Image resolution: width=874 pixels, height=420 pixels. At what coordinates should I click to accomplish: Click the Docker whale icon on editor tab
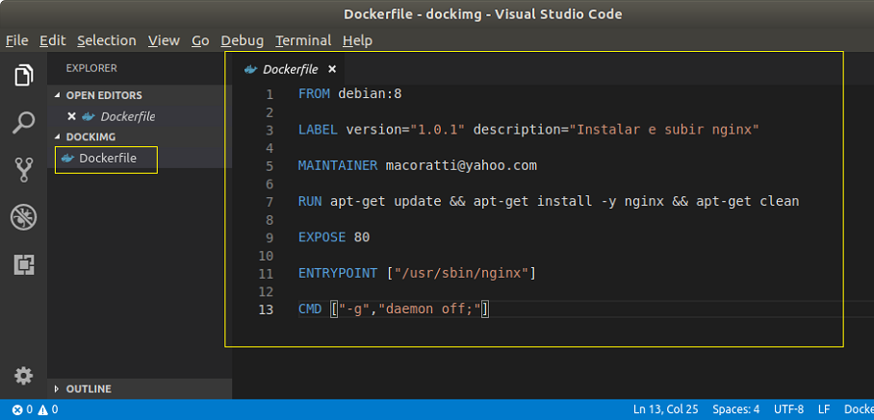[251, 69]
